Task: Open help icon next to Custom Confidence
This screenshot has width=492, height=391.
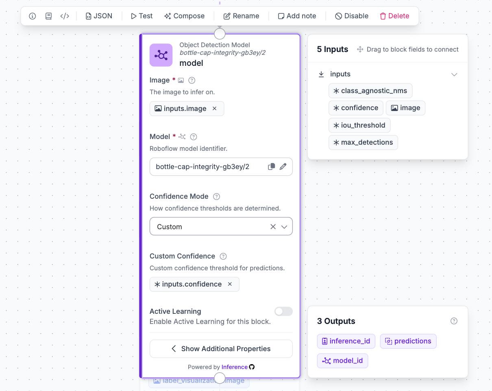Action: pos(223,256)
